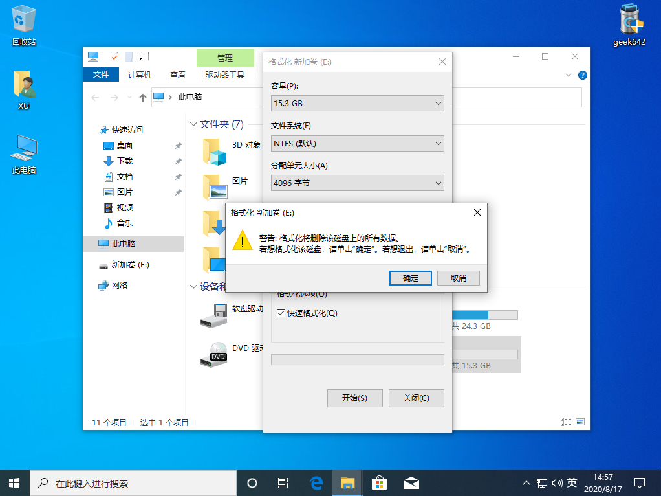Select 桌面 in quick access
The image size is (661, 496).
tap(125, 145)
